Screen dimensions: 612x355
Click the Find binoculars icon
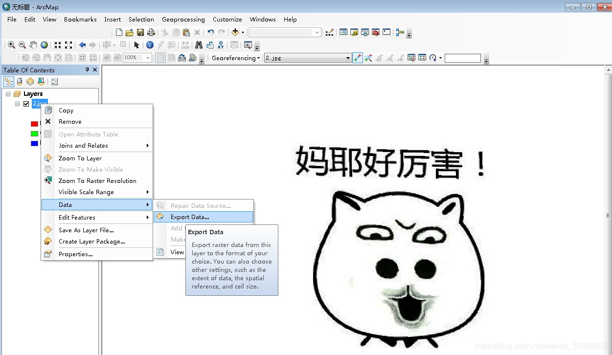pyautogui.click(x=199, y=45)
